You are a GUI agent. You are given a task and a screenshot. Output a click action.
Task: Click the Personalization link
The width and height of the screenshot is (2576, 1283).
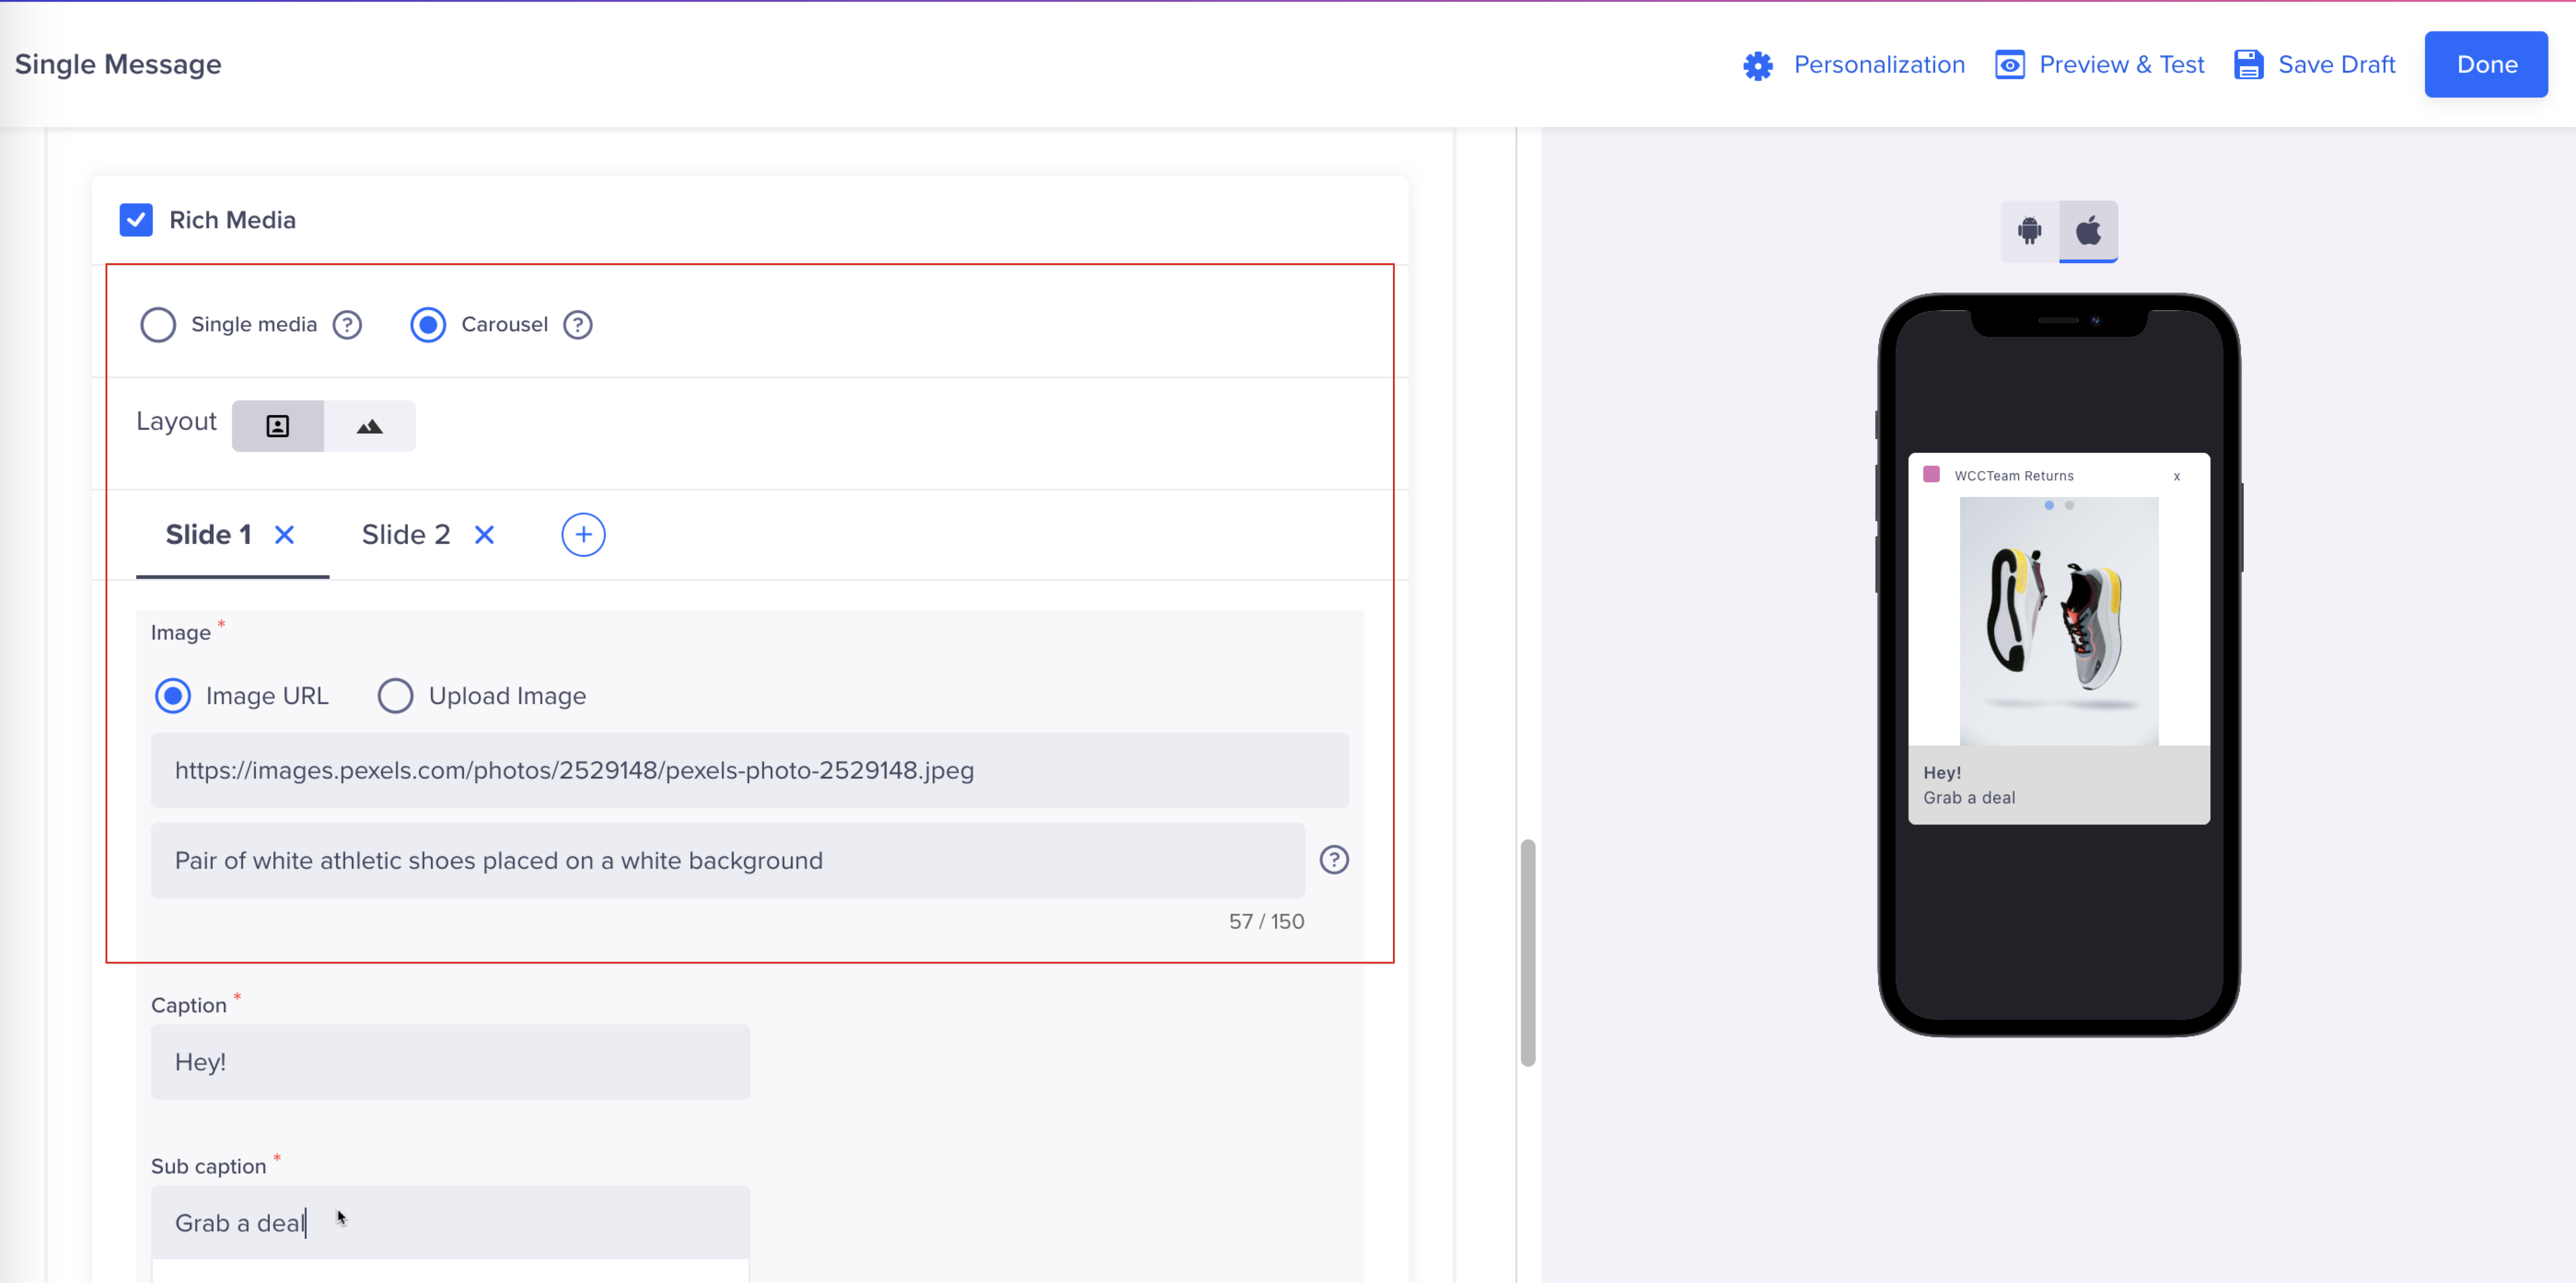[x=1879, y=65]
